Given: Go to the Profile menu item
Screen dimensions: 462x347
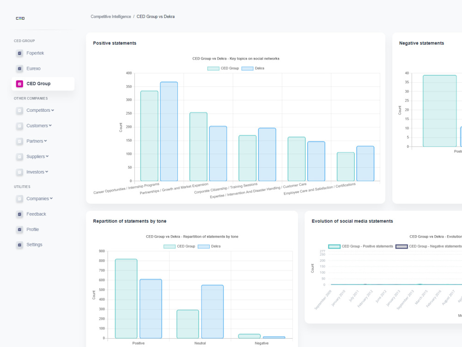Looking at the screenshot, I should 32,229.
